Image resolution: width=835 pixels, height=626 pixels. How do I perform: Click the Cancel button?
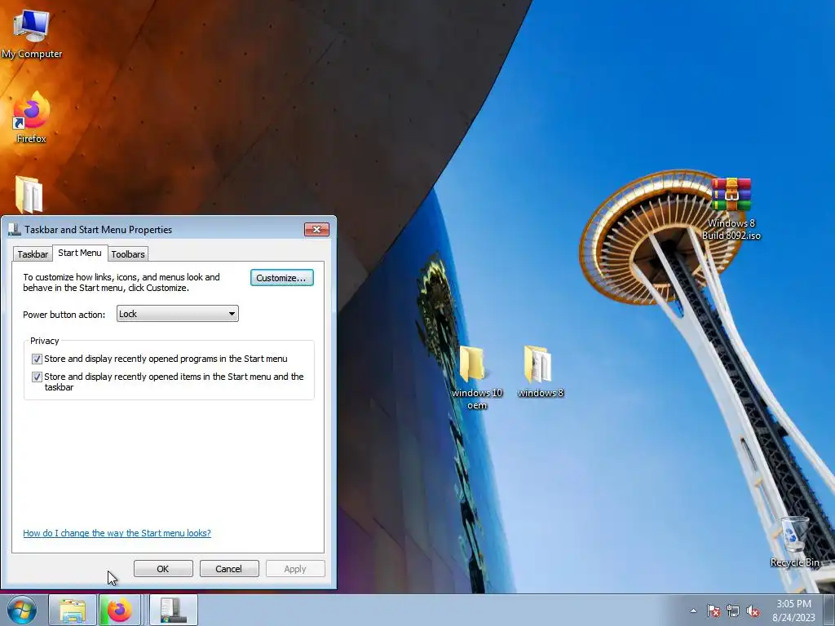click(x=228, y=568)
